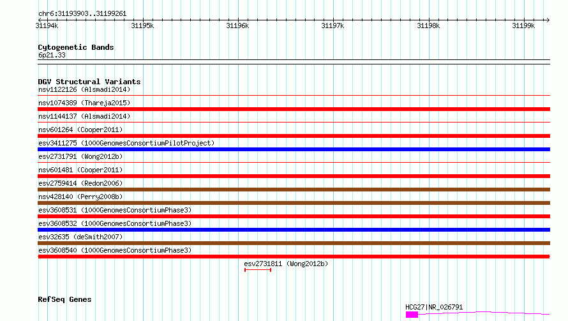
Task: Click the magenta HCG27 exon block
Action: 412,315
